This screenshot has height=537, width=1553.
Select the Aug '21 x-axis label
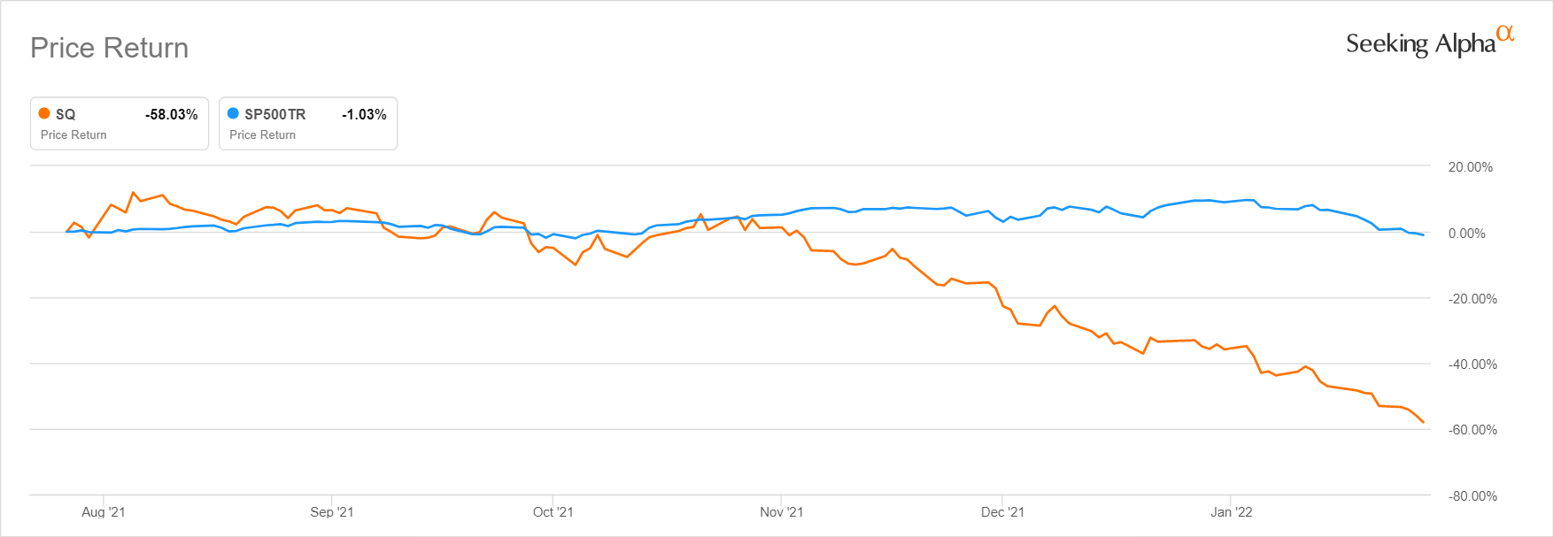[103, 512]
